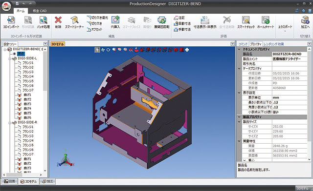Open the properties panel dropdown arrow

309,44
